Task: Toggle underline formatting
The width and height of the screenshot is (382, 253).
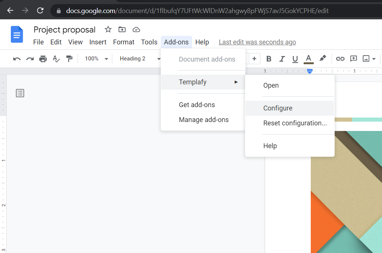Action: [295, 59]
